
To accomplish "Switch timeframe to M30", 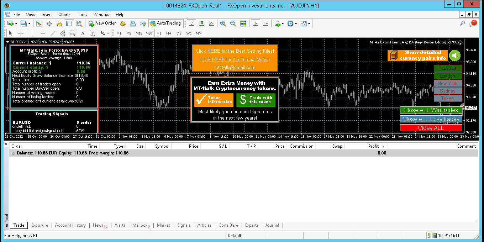I will (x=149, y=33).
